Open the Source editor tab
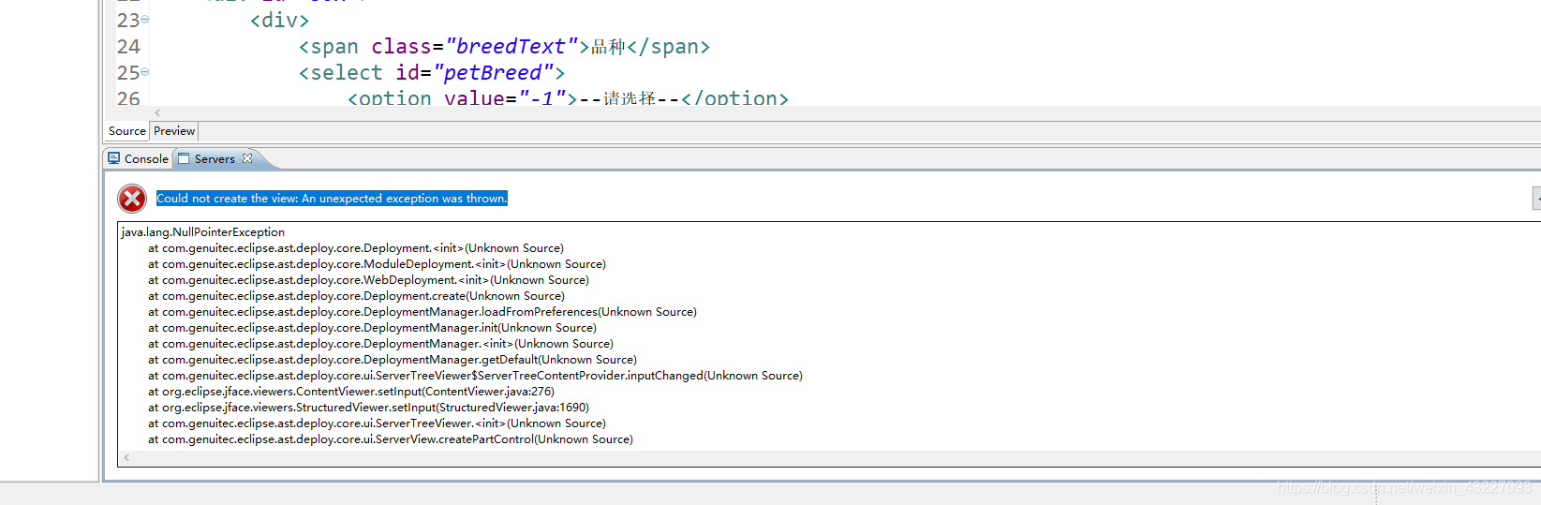 (x=126, y=131)
